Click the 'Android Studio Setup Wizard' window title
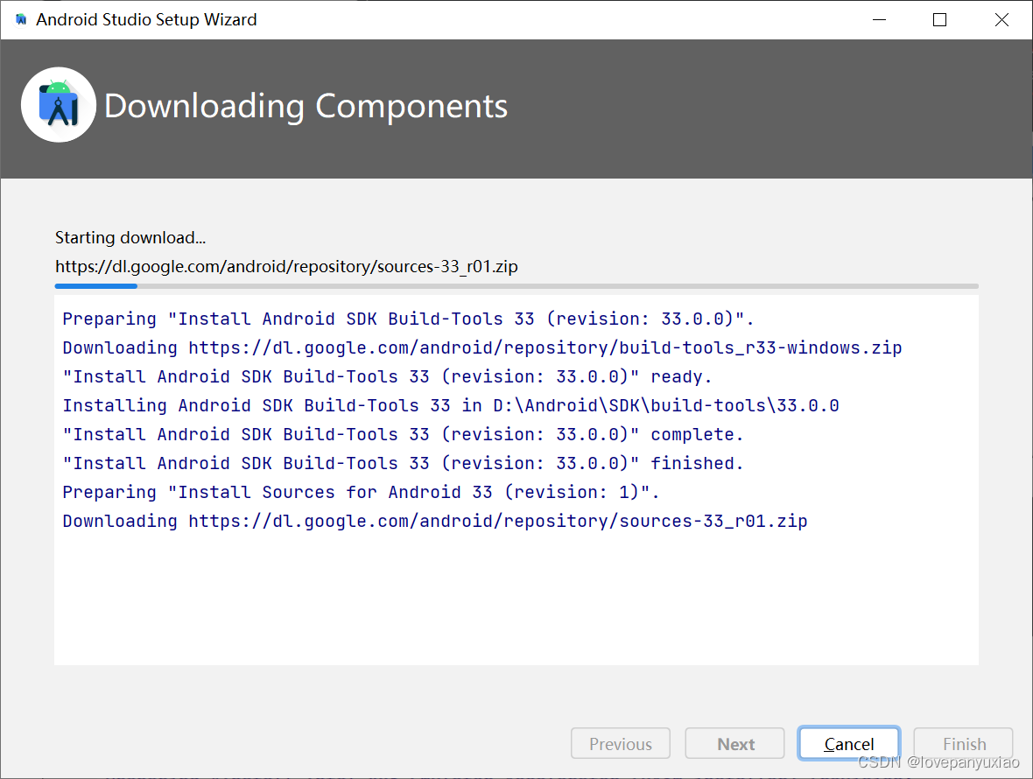Viewport: 1033px width, 779px height. click(x=146, y=20)
